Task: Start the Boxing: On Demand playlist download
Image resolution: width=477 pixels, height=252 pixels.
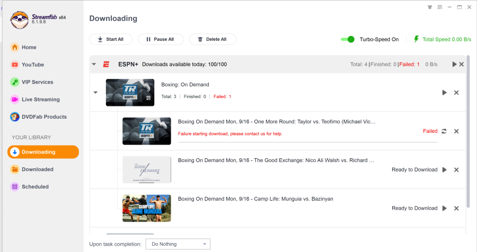Action: pyautogui.click(x=445, y=93)
